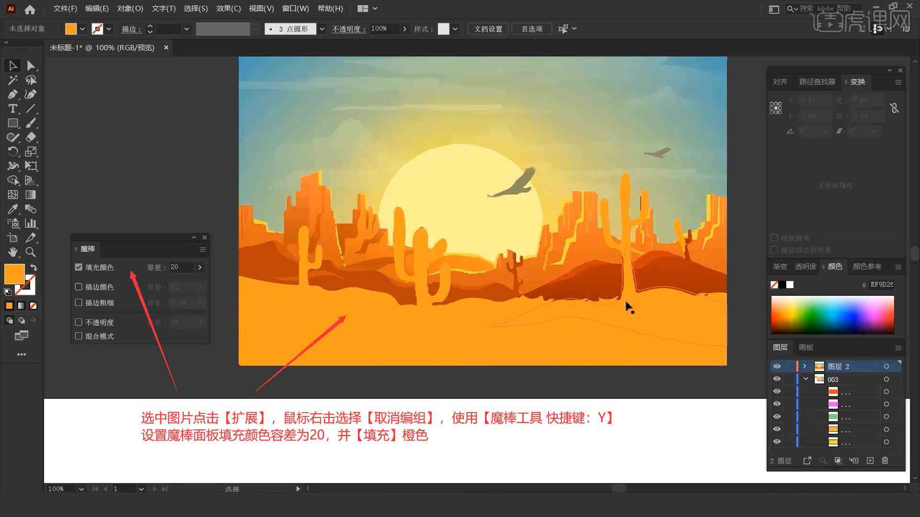The height and width of the screenshot is (517, 920).
Task: Select the Eyedropper tool
Action: coord(11,209)
